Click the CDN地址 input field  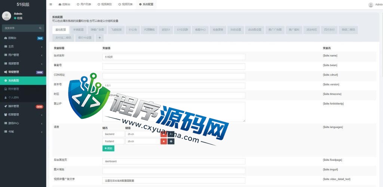[x=174, y=76]
